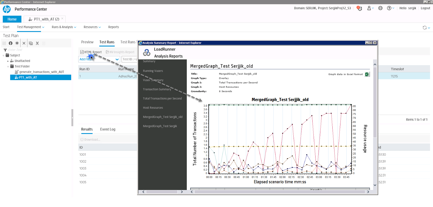
Task: Click the report vertical scrollbar thumb
Action: [x=375, y=102]
